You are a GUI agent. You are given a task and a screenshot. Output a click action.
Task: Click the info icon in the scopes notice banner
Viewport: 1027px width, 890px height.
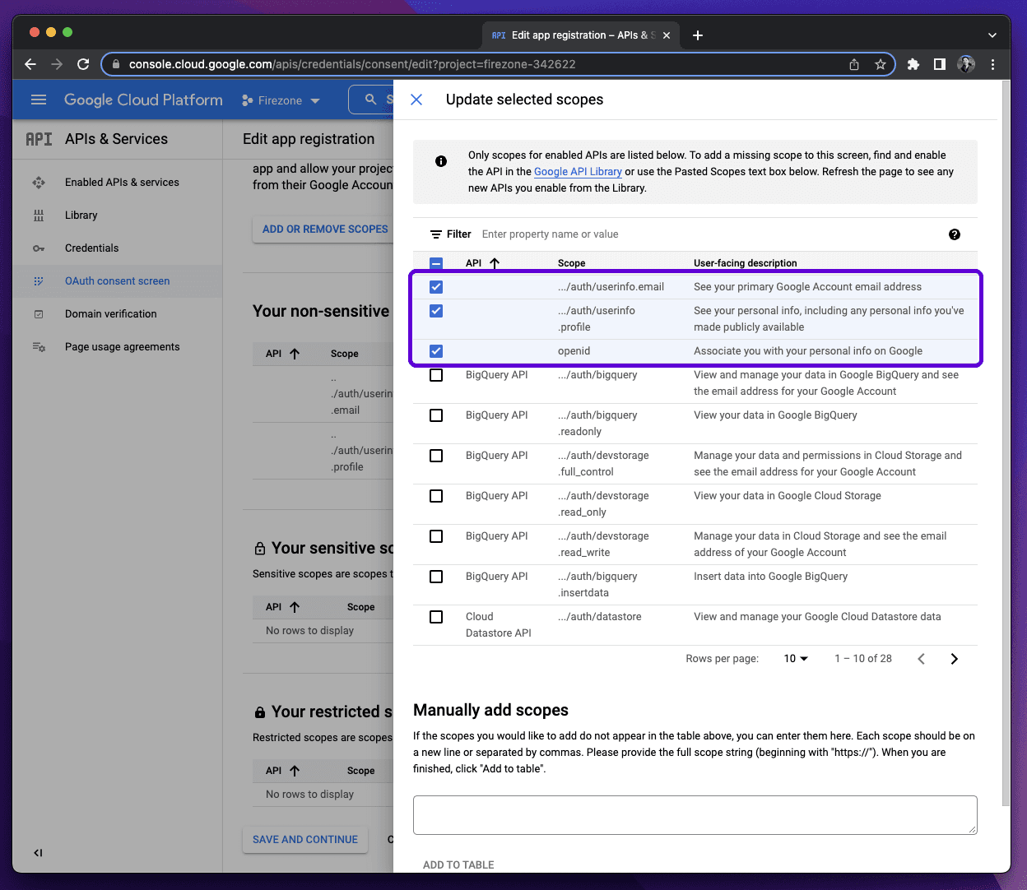pos(440,162)
